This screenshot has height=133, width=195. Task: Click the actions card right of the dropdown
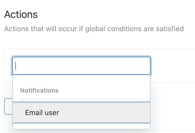coord(173,66)
